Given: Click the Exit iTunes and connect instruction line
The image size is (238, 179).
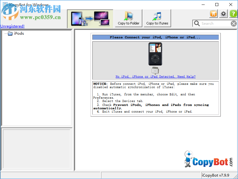Looking at the screenshot, I should [144, 112].
